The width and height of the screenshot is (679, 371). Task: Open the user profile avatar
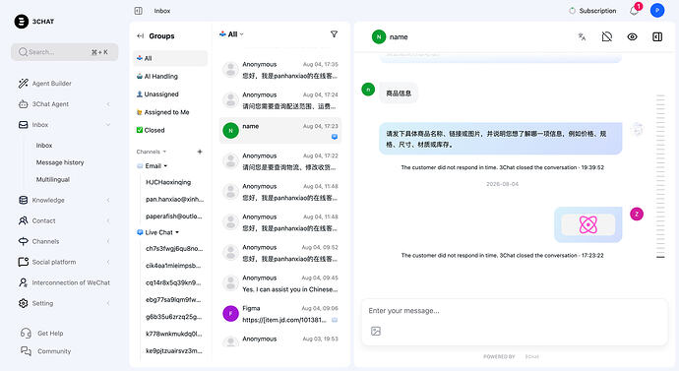click(x=657, y=11)
